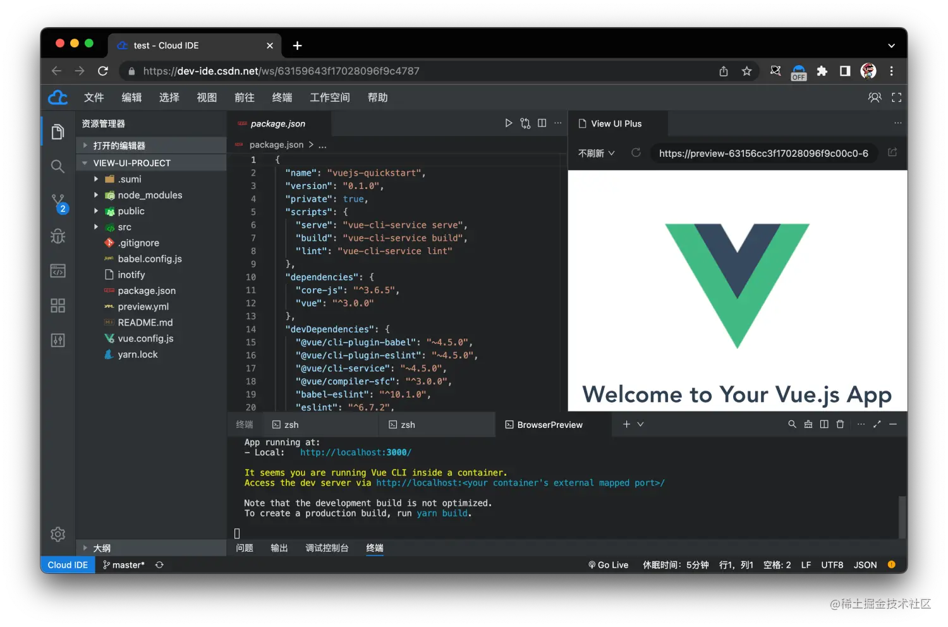
Task: Click 空格: 2 indentation status entry
Action: pos(777,565)
